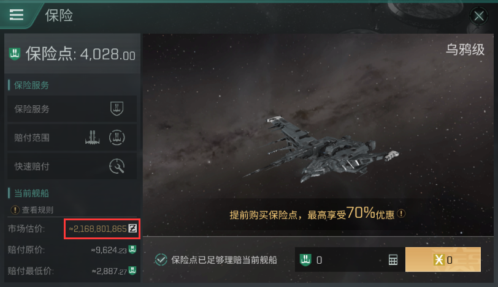Select the 保险服务 menu row

point(72,109)
